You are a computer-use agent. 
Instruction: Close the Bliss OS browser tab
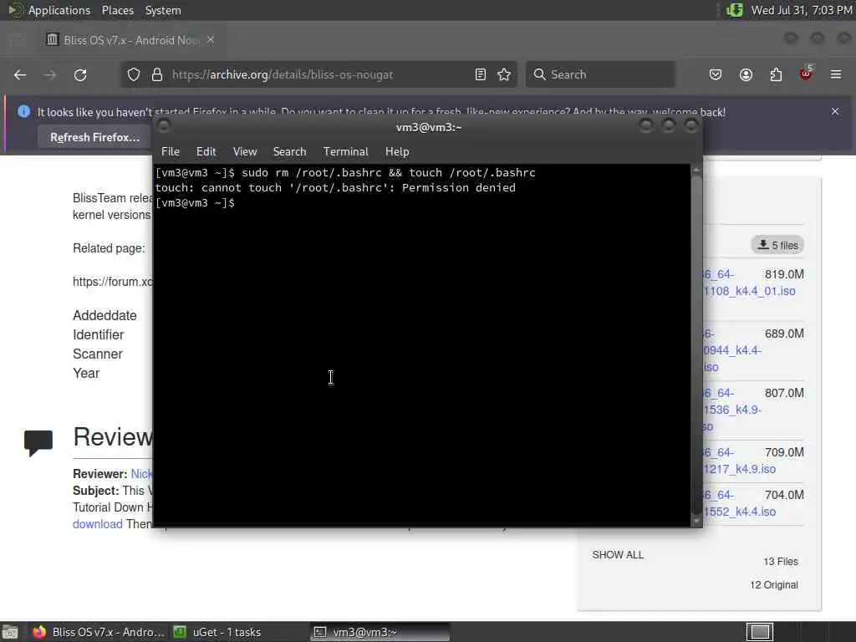tap(211, 40)
